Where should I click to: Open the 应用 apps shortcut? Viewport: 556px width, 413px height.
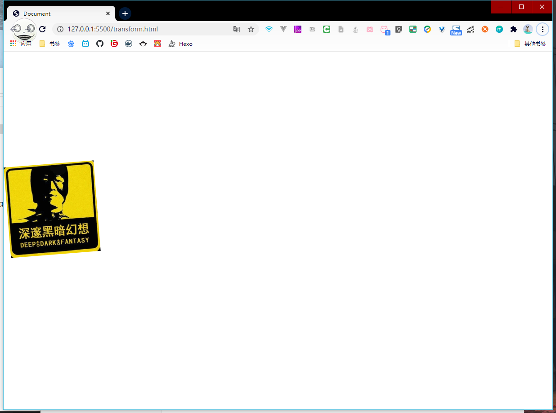point(21,44)
